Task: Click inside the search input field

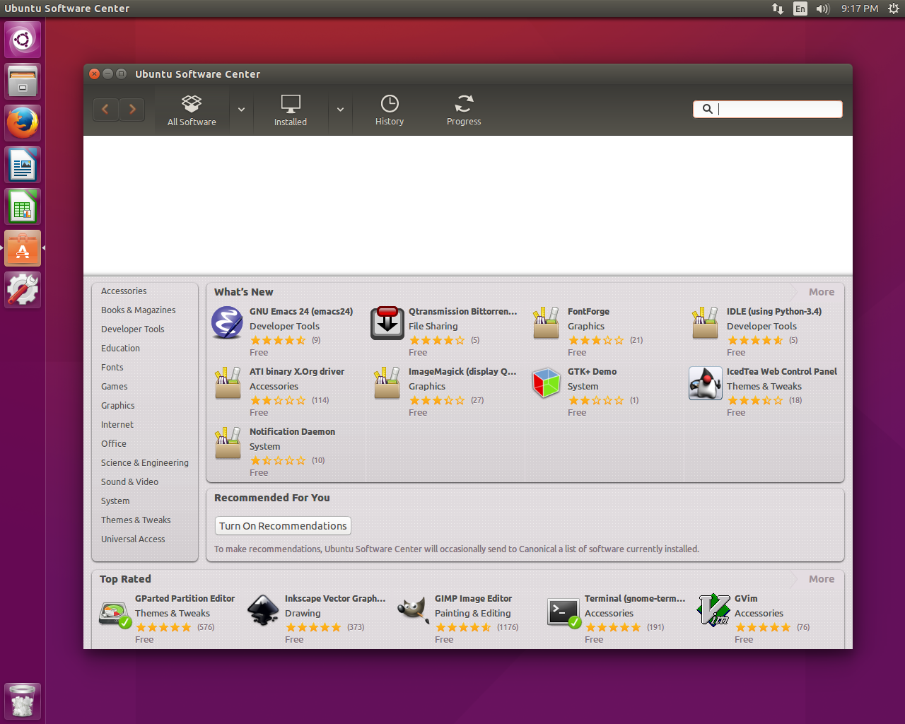Action: [768, 109]
